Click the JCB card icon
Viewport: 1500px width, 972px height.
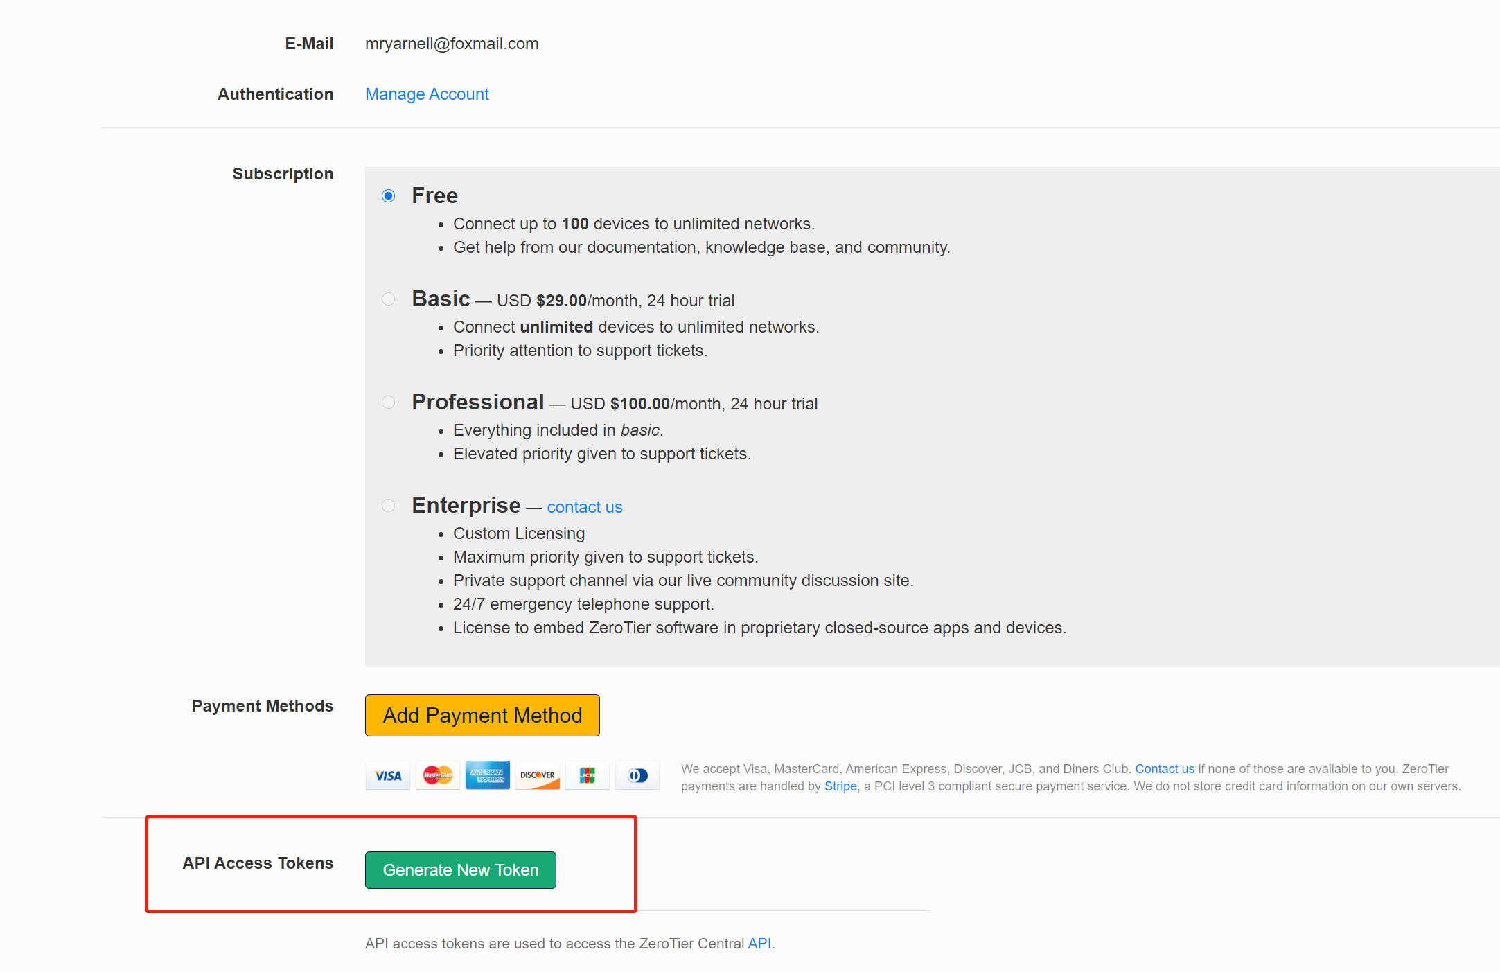pyautogui.click(x=588, y=775)
